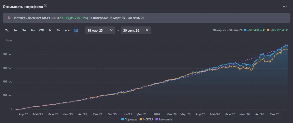
Task: Click the Дек '25 axis label
Action: 142,114
